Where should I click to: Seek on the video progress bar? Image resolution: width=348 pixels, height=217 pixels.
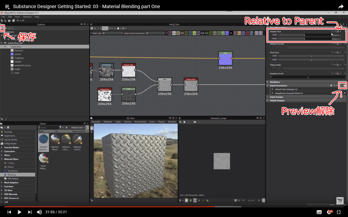174,207
